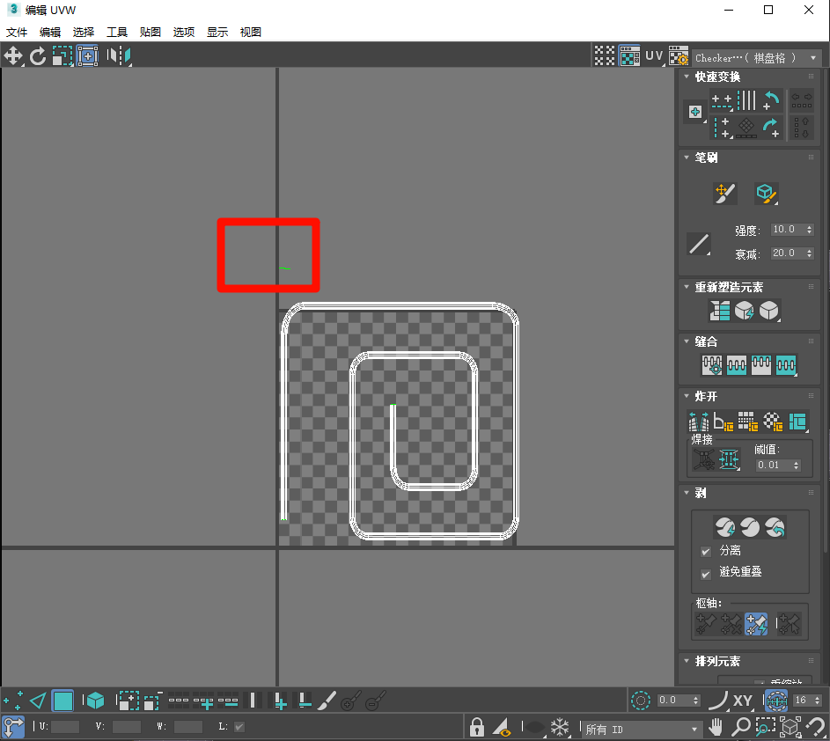Select Polygon sub-object mode
830x741 pixels.
[62, 701]
